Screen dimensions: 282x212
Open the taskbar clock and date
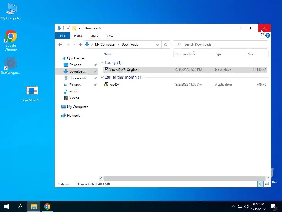(x=258, y=206)
